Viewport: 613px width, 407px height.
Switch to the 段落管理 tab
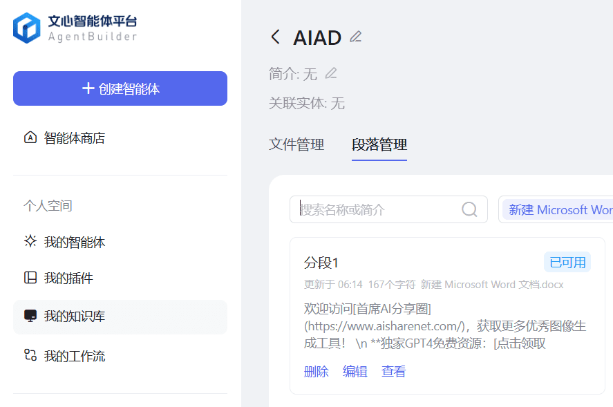[x=379, y=144]
